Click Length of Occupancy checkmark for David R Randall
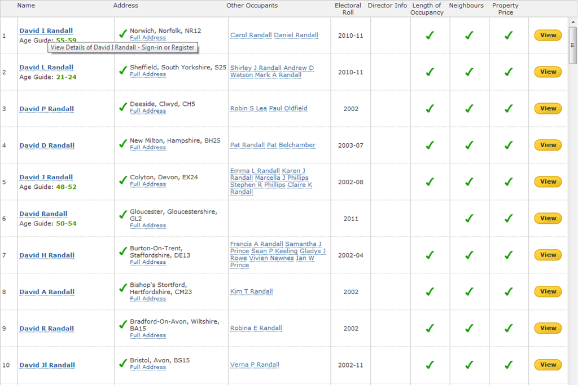578x385 pixels. (430, 328)
